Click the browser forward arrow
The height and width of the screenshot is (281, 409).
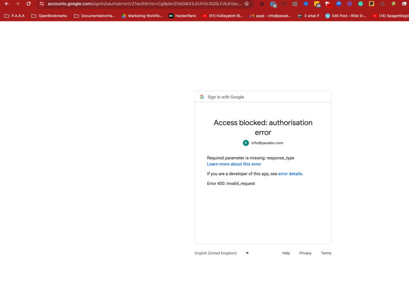point(18,4)
